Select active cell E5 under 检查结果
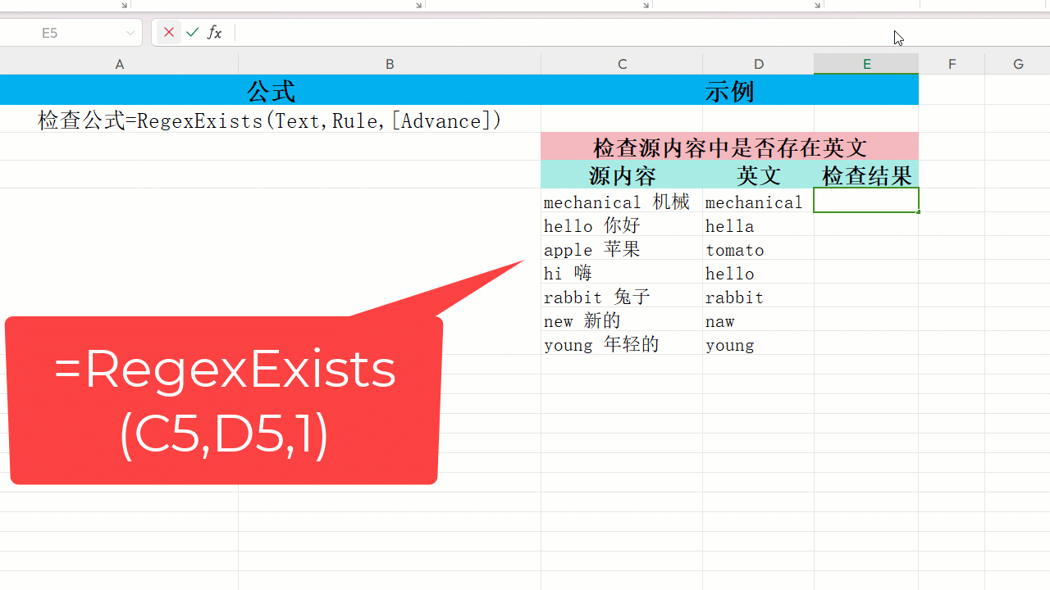 [866, 201]
